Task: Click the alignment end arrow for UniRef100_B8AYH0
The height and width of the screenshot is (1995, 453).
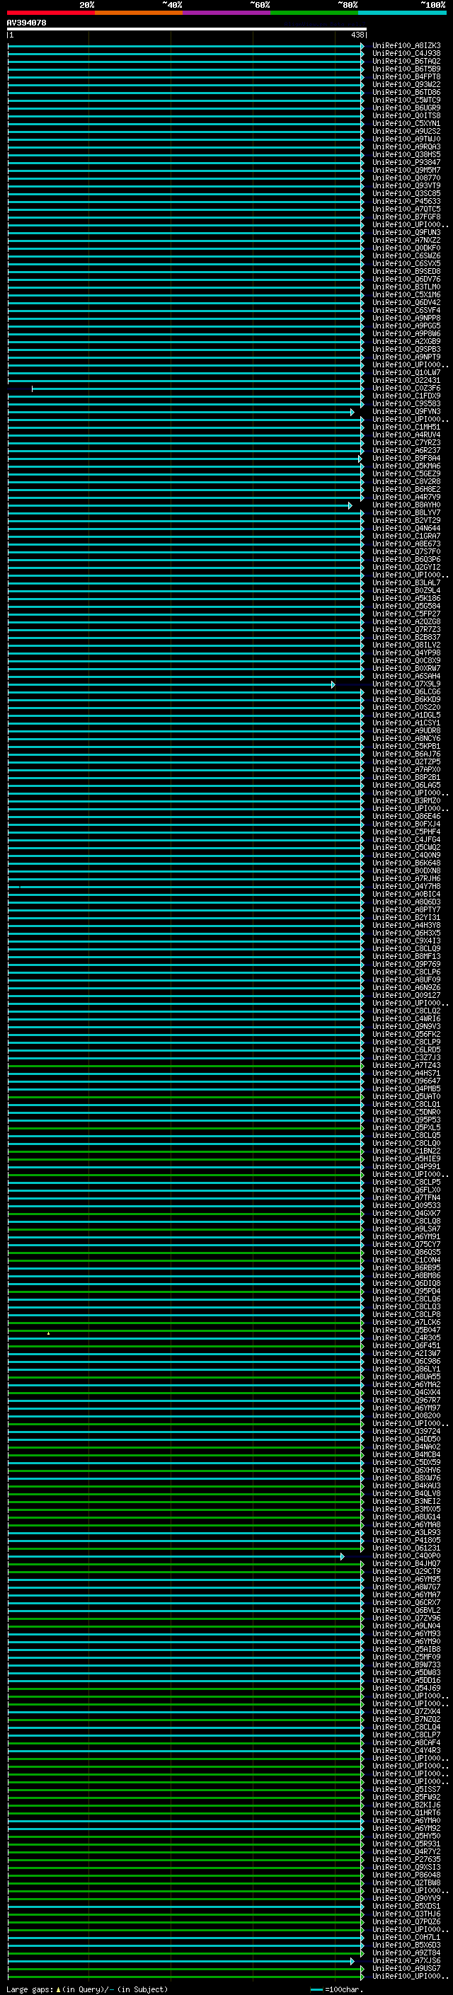Action: coord(350,505)
